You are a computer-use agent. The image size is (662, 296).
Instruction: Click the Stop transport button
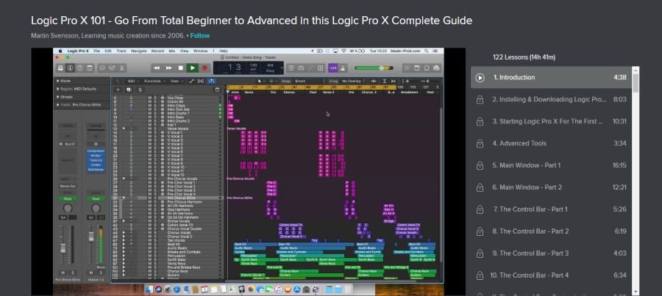(180, 68)
